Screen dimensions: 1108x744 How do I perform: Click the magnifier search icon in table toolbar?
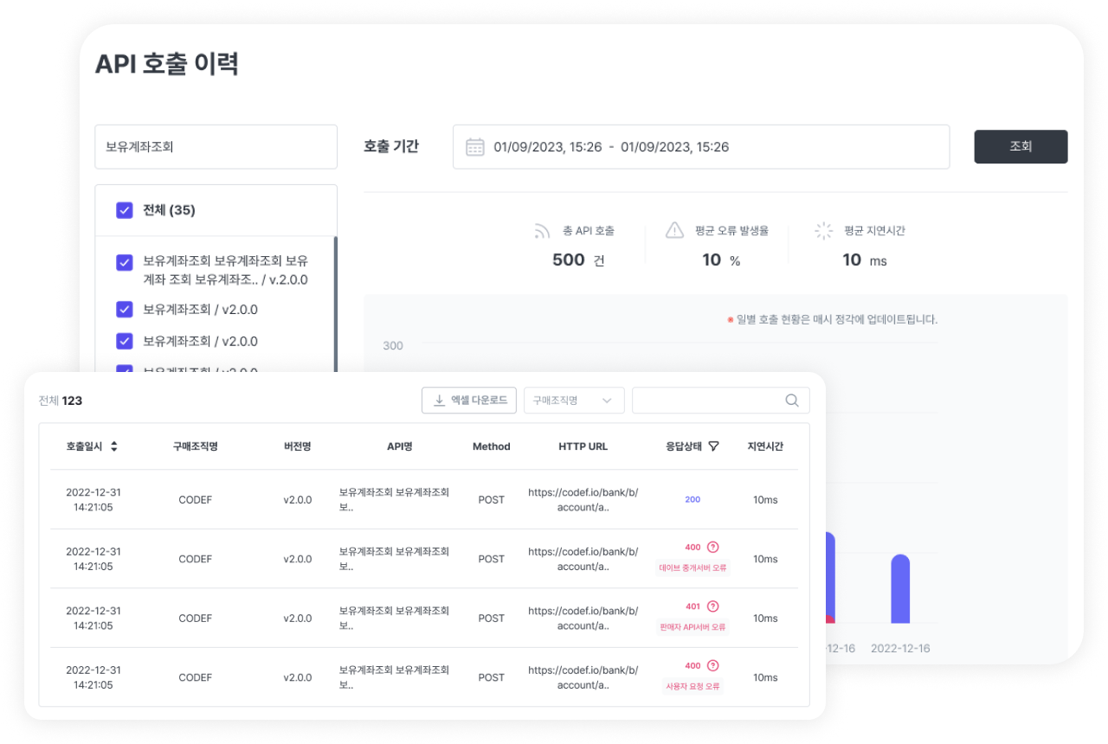click(x=792, y=401)
